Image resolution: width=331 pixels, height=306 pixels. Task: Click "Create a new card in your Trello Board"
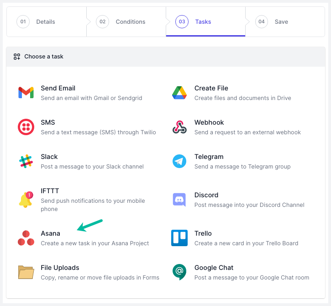pyautogui.click(x=246, y=243)
